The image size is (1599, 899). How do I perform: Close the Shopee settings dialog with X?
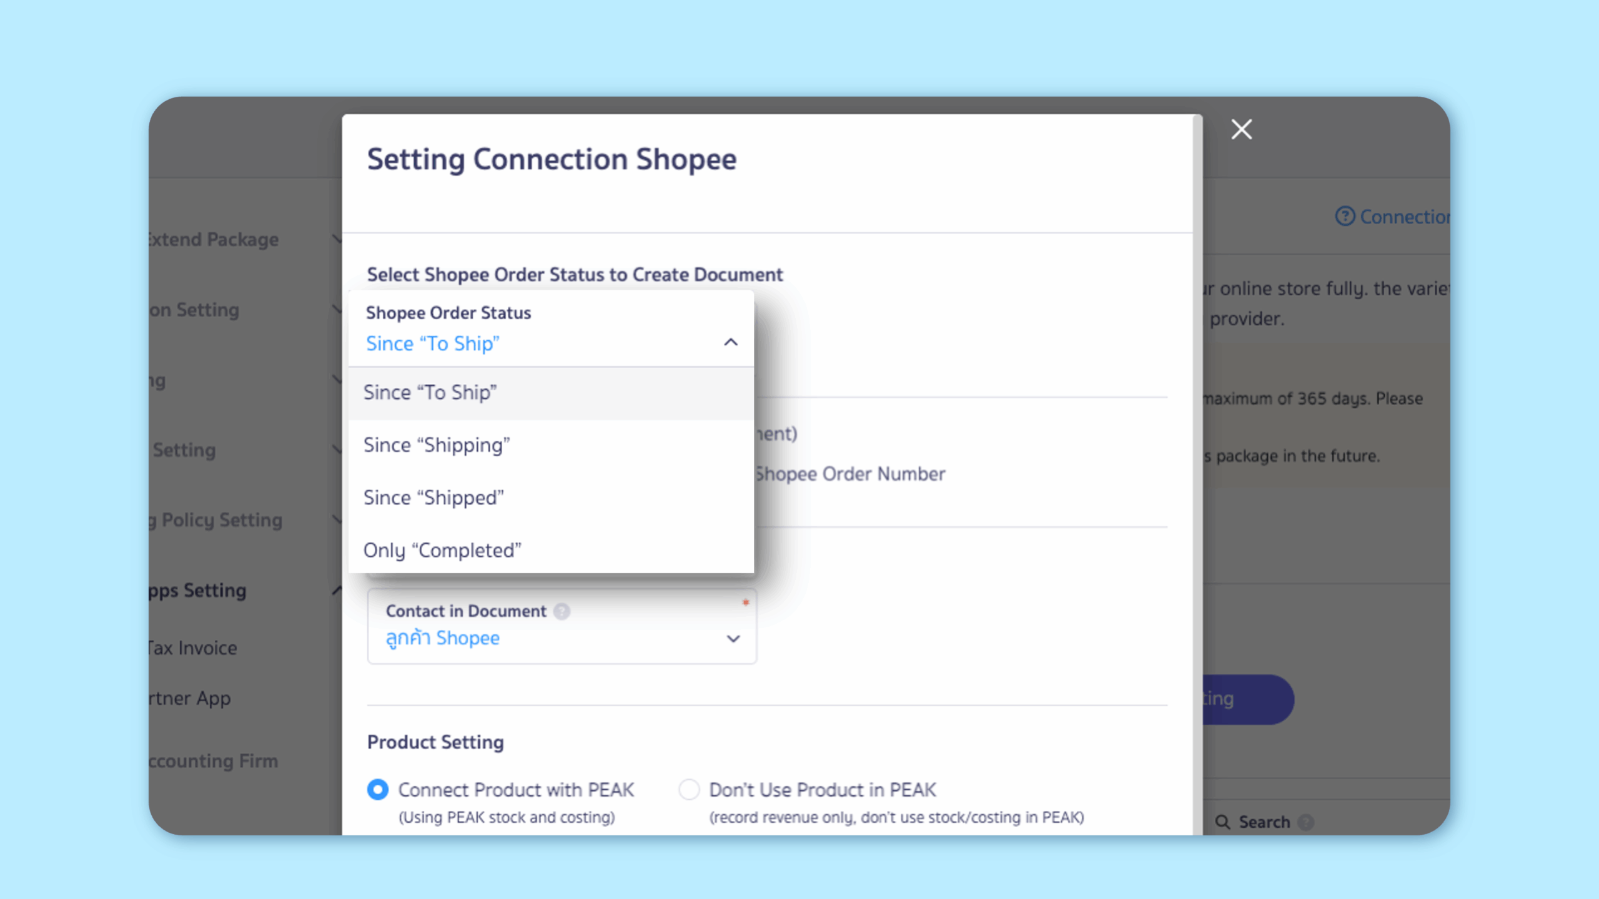click(x=1241, y=129)
